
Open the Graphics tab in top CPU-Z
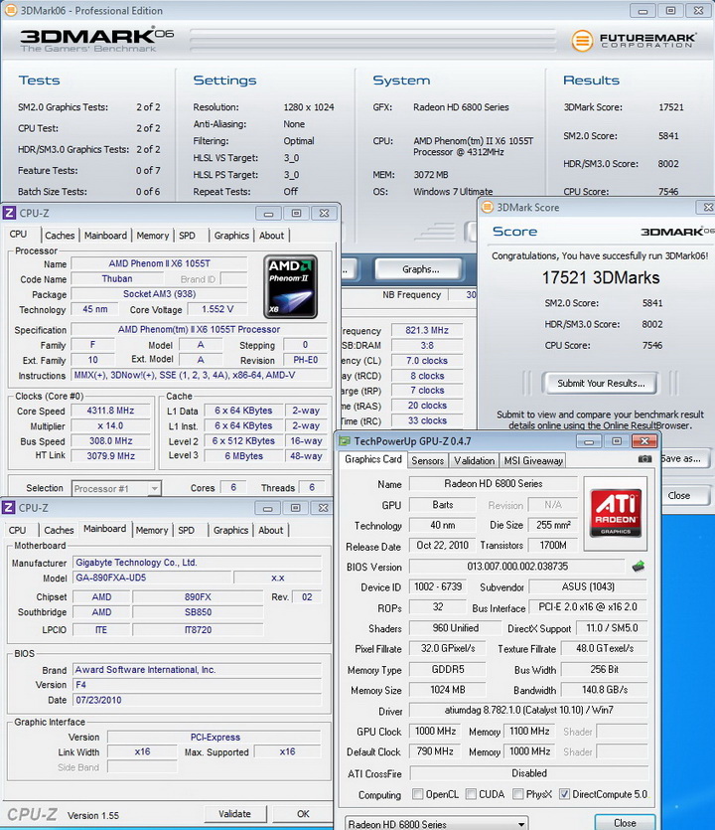[x=231, y=236]
